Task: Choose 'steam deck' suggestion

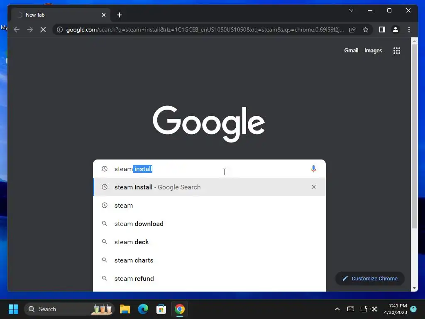Action: 209,242
